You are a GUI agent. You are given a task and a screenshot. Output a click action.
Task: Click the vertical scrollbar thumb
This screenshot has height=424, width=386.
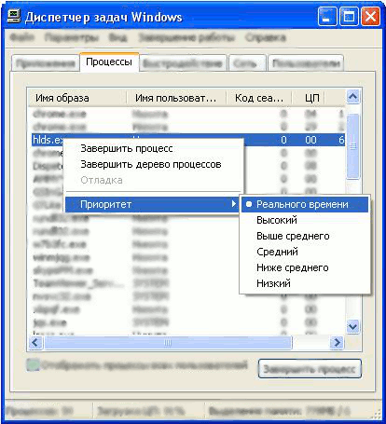(x=352, y=146)
